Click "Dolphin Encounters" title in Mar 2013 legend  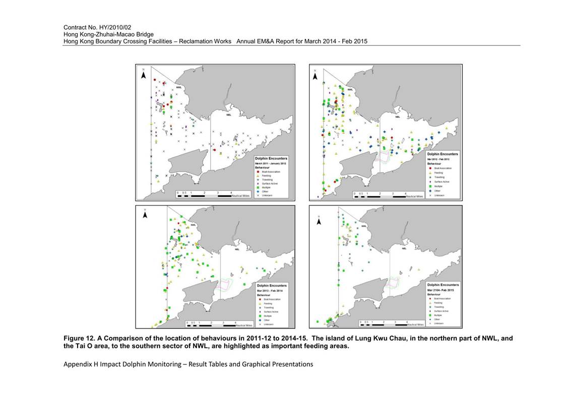272,286
